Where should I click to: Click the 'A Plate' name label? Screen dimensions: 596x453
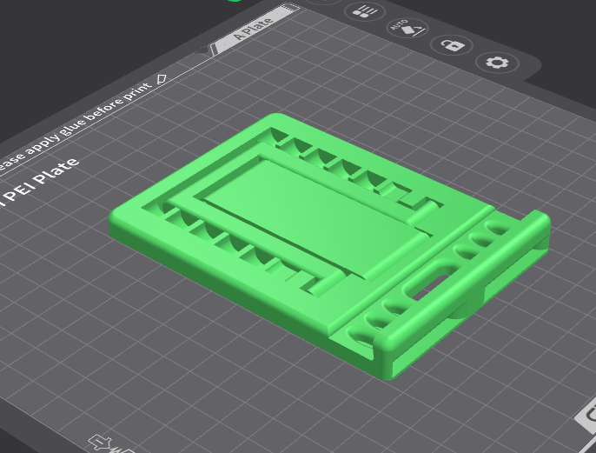pyautogui.click(x=254, y=29)
